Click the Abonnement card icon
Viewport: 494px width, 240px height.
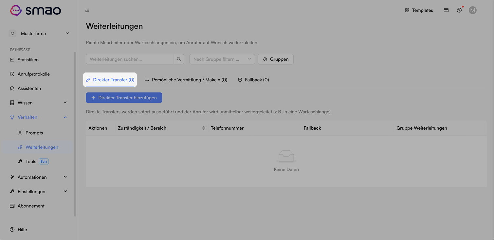12,206
